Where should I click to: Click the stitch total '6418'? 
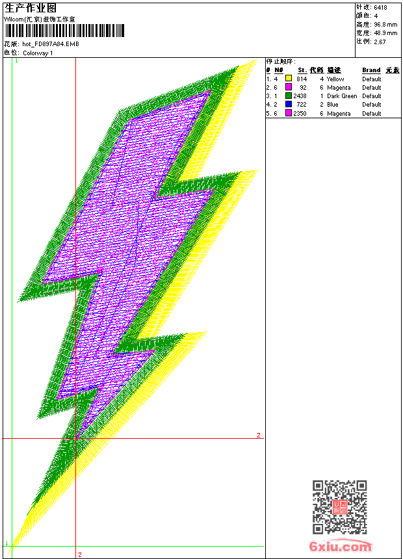click(380, 7)
